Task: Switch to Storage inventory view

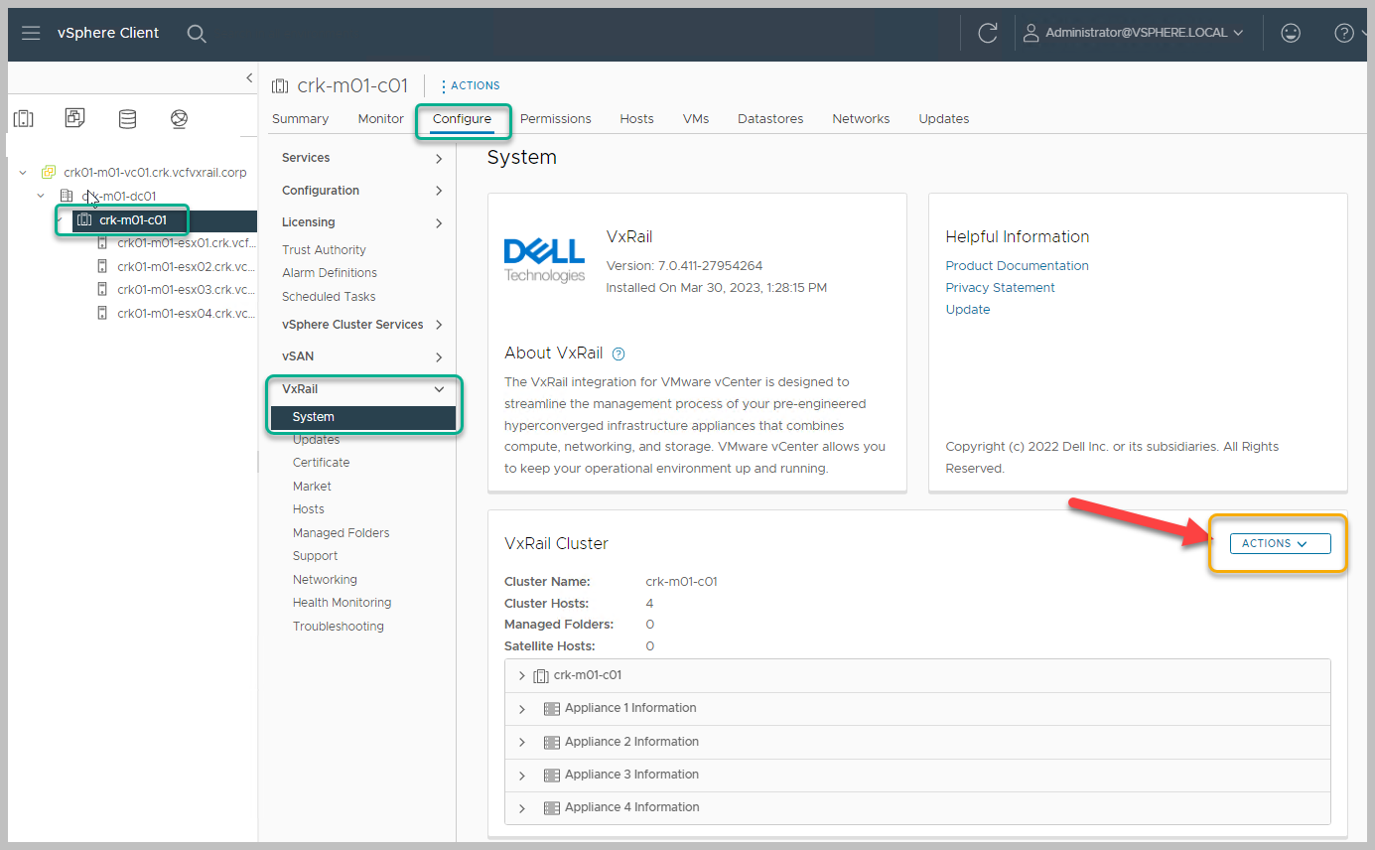Action: pyautogui.click(x=128, y=119)
